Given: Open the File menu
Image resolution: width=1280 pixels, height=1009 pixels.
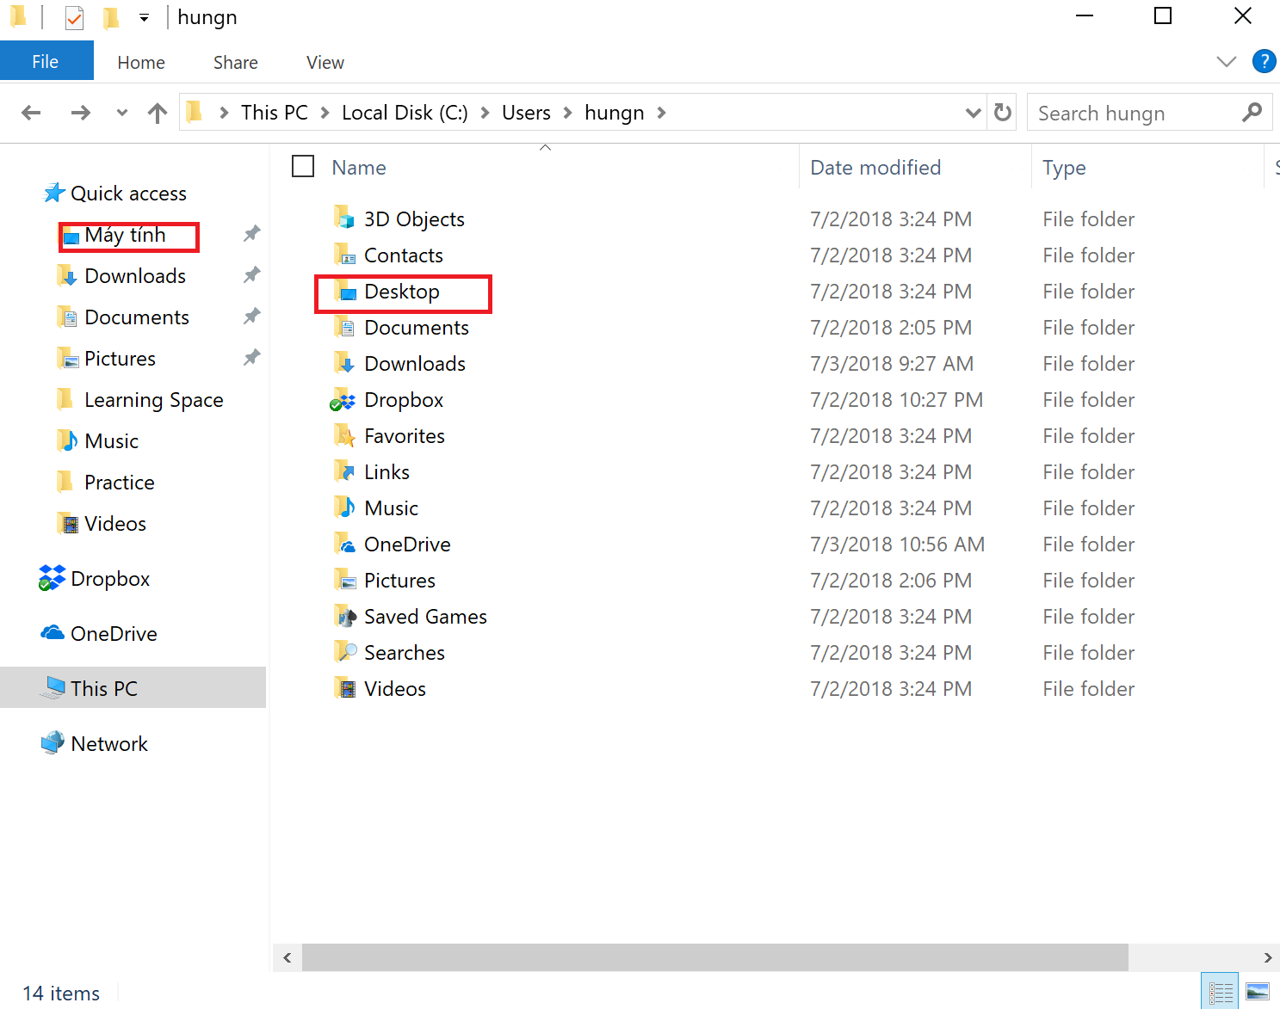Looking at the screenshot, I should [x=46, y=62].
